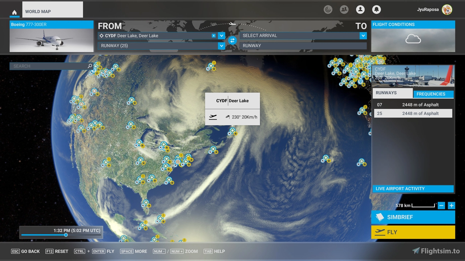The height and width of the screenshot is (261, 465).
Task: Swap departure and arrival with the exchange icon
Action: (x=232, y=40)
